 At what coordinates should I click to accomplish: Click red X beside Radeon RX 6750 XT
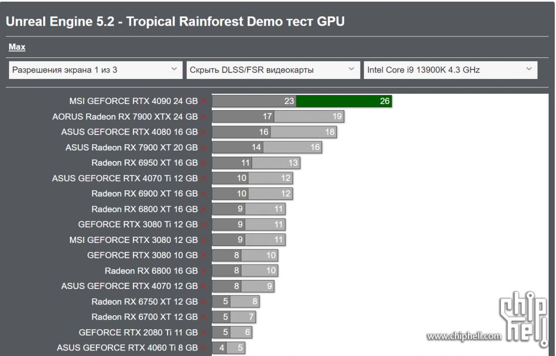(x=203, y=302)
